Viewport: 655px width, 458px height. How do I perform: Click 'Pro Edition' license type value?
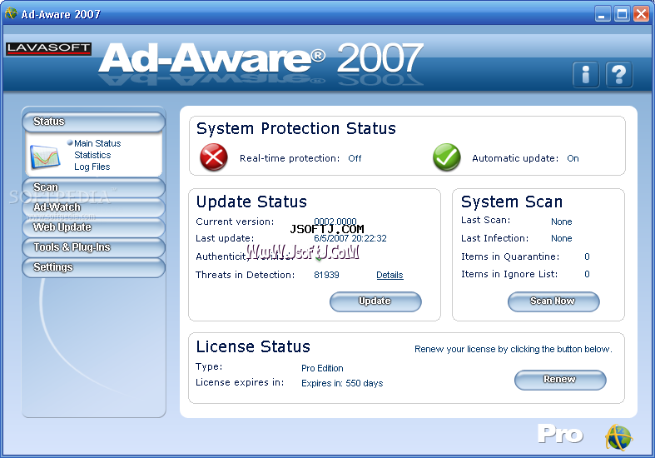coord(322,368)
